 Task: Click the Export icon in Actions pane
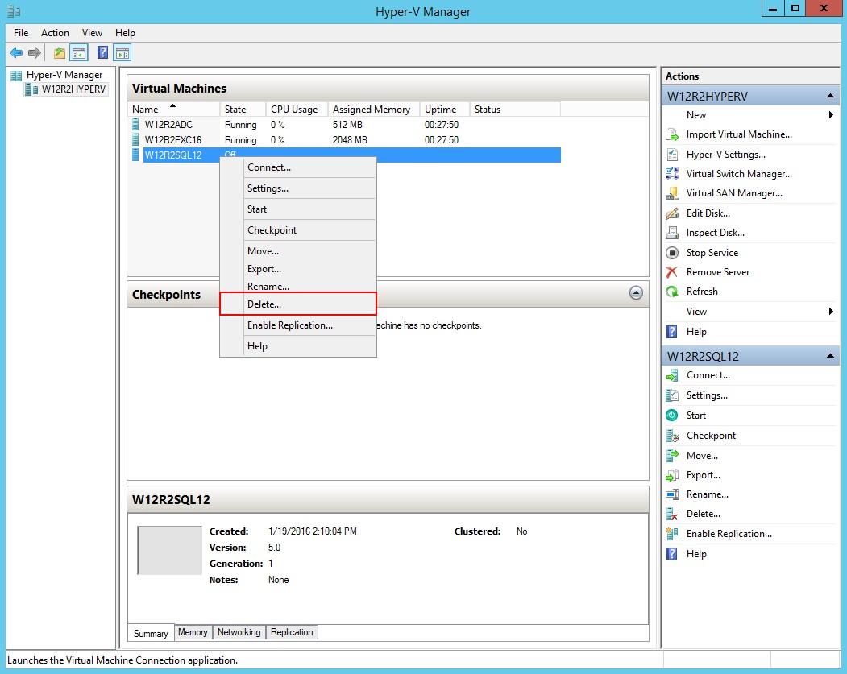672,475
